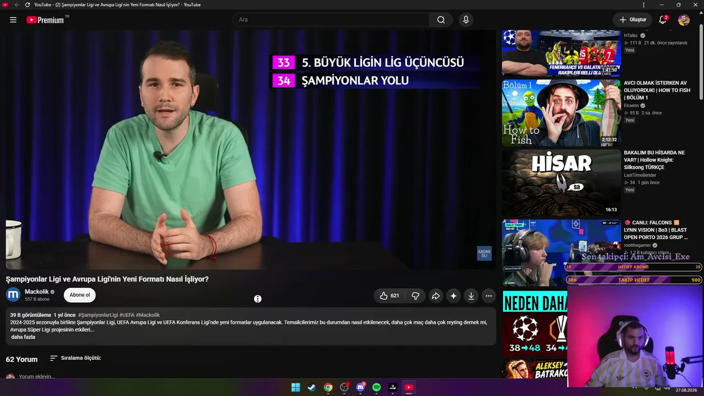This screenshot has height=396, width=704.
Task: Open the Fenerbahçe Galatasaray rivals video thumbnail
Action: [x=561, y=53]
